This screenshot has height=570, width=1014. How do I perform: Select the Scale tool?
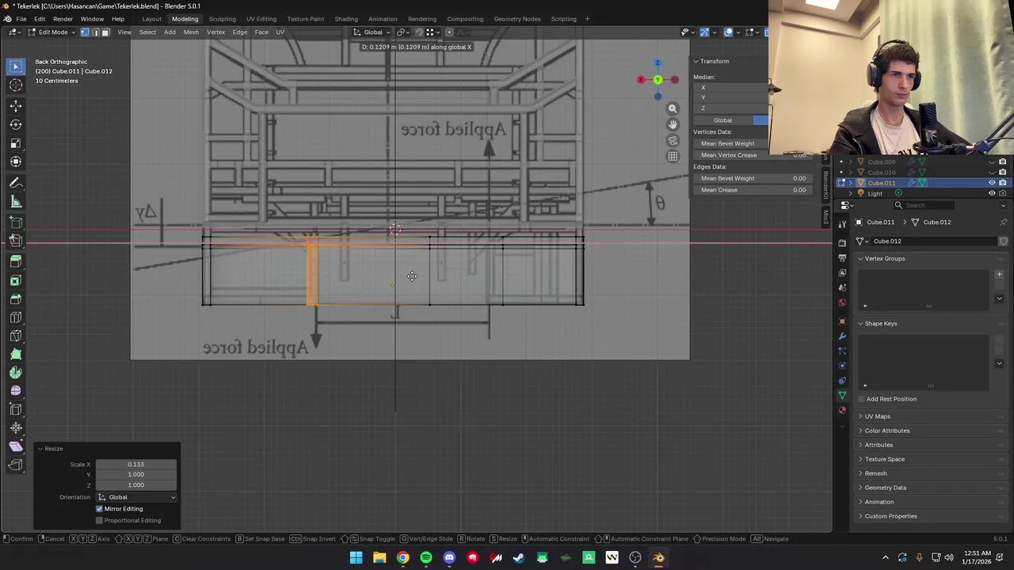point(16,143)
